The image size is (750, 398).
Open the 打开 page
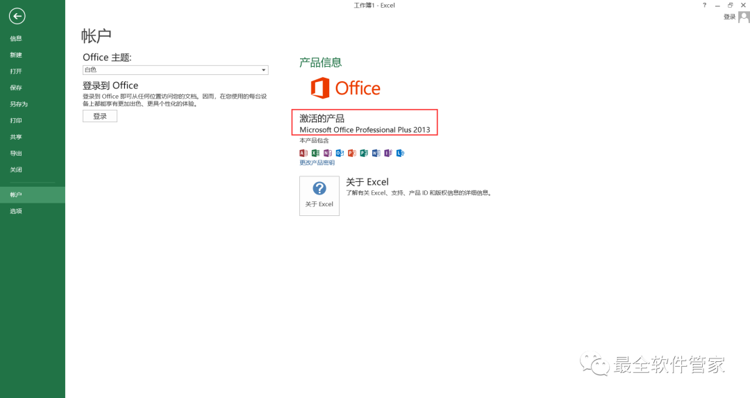tap(33, 72)
